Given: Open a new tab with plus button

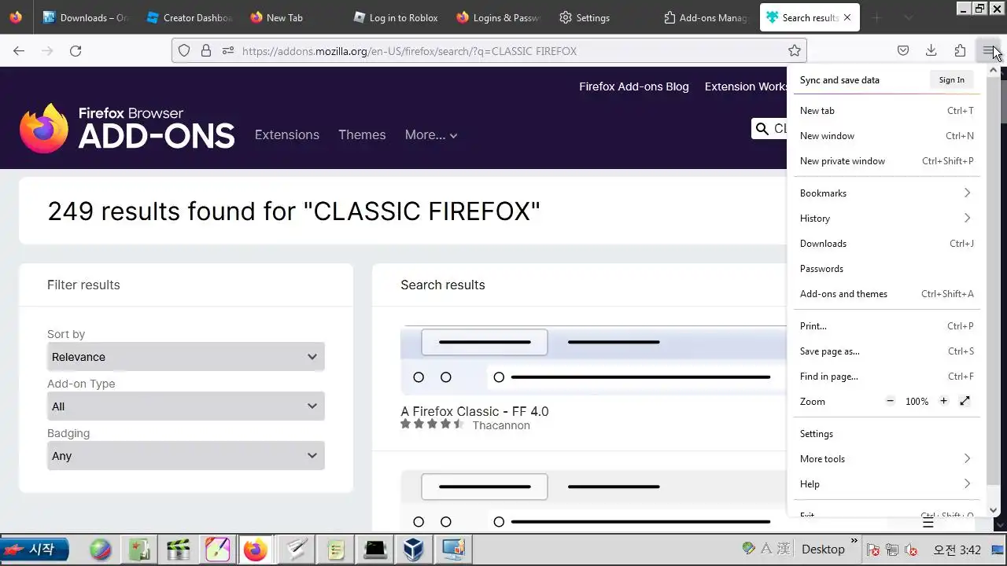Looking at the screenshot, I should coord(876,17).
